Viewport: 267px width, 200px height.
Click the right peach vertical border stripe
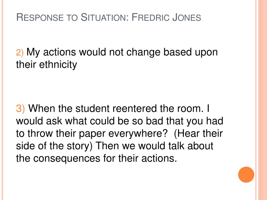tap(261, 100)
